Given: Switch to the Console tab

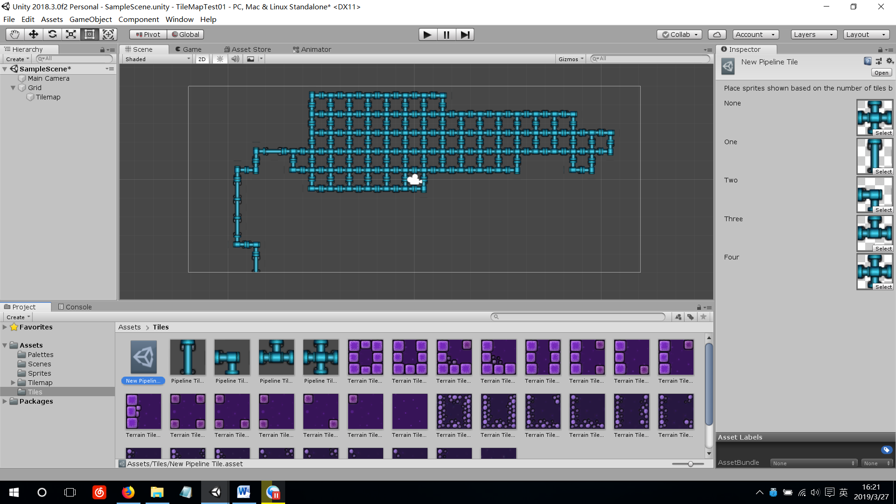Looking at the screenshot, I should (x=75, y=307).
